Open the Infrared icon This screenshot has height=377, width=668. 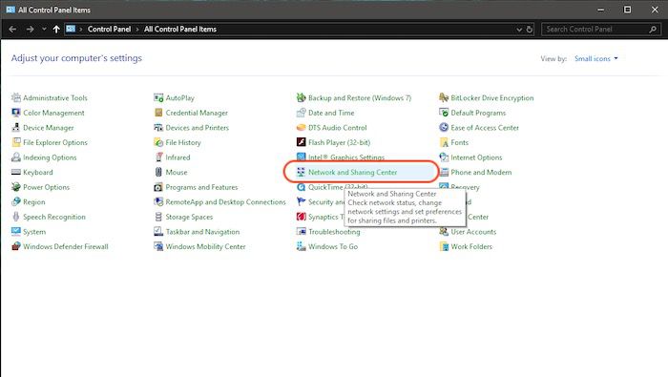coord(158,157)
